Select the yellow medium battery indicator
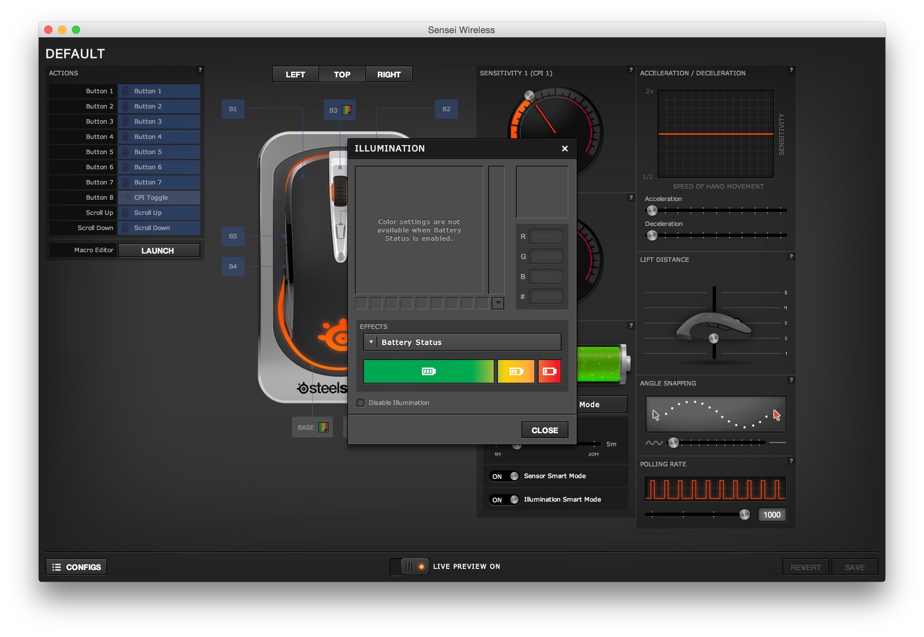The width and height of the screenshot is (924, 637). [x=516, y=371]
